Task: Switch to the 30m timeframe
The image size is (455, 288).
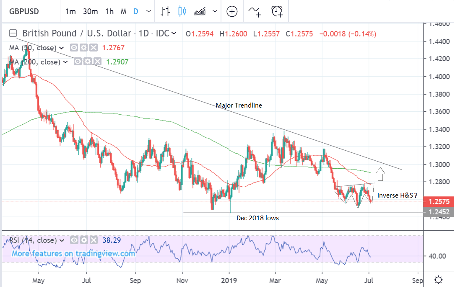Action: click(x=90, y=12)
